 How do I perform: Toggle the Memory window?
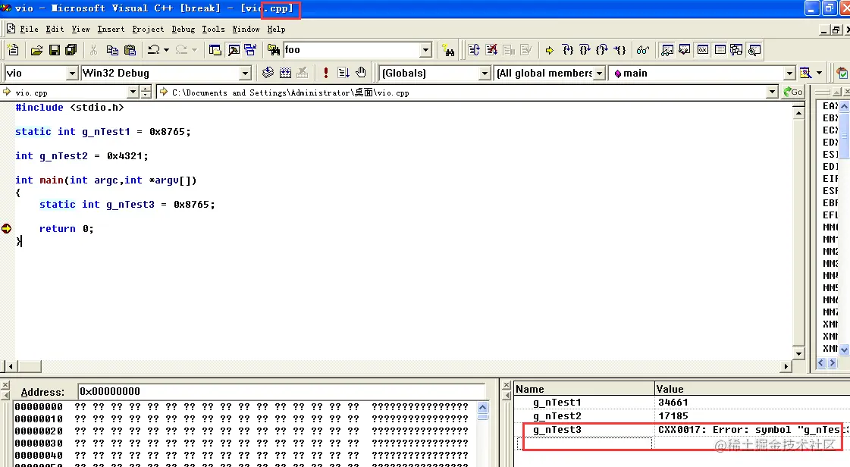(720, 50)
